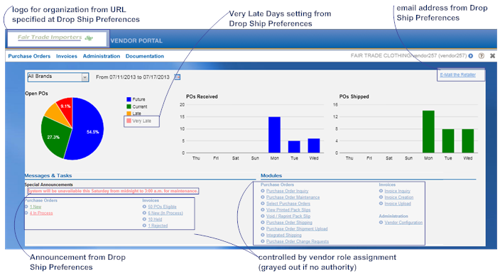Open the Documentation menu
The height and width of the screenshot is (276, 500).
click(145, 56)
